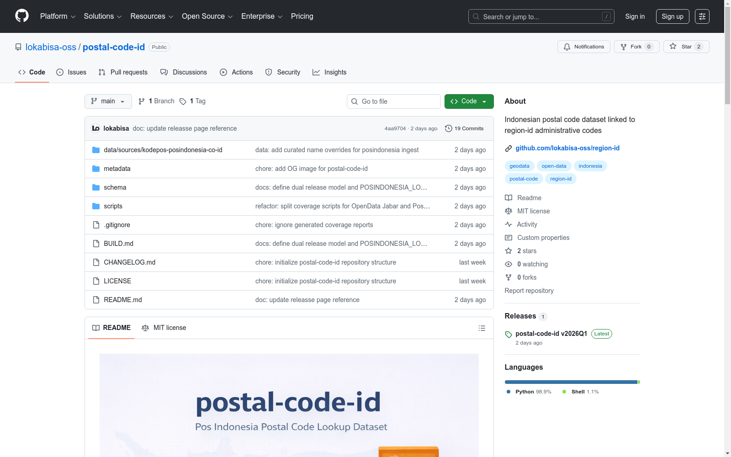View the Insights tab
The image size is (731, 457).
(x=329, y=72)
